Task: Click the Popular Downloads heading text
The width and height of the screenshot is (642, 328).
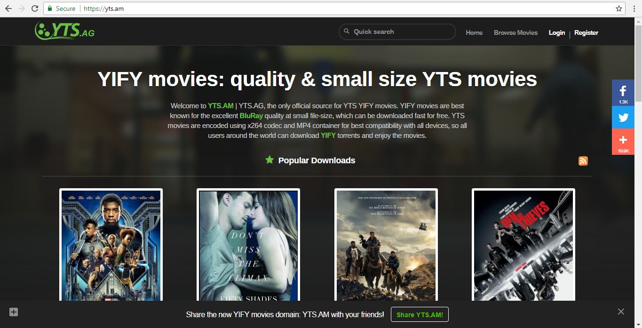Action: [317, 160]
